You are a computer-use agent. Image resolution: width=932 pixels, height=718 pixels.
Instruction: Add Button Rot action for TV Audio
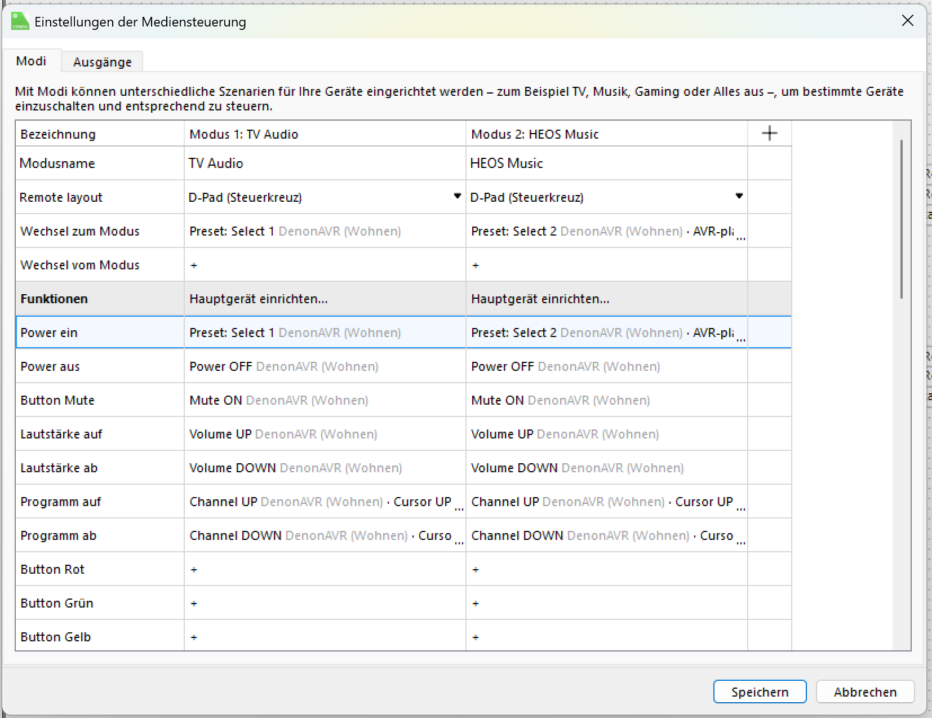coord(194,570)
